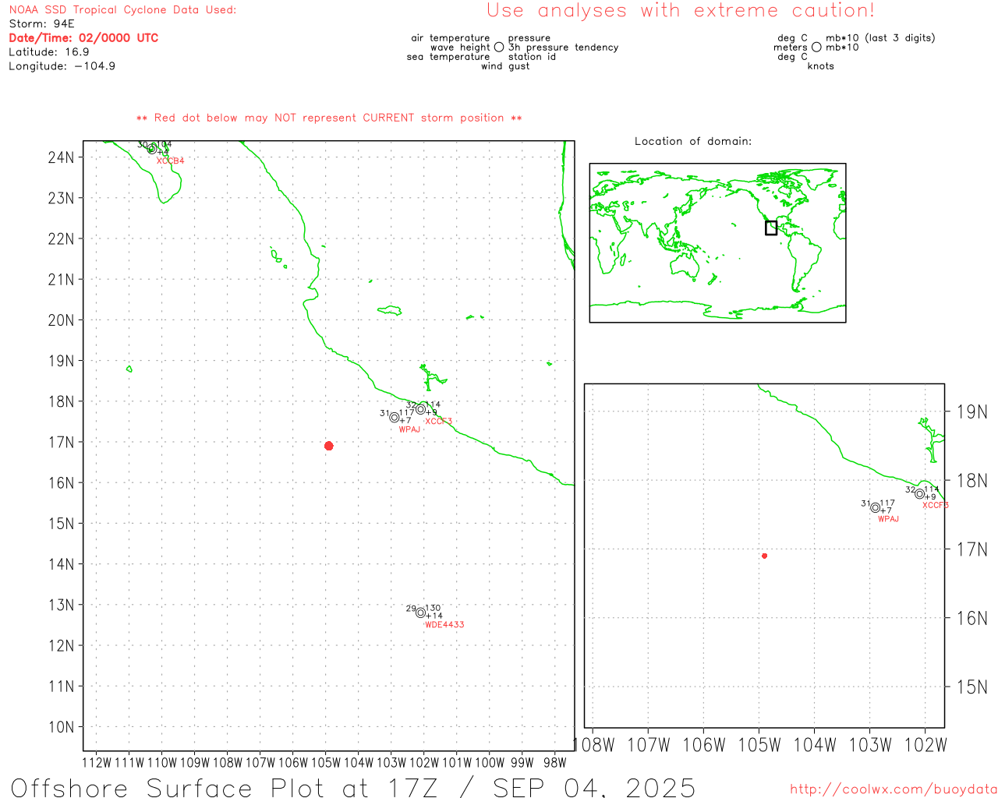The height and width of the screenshot is (798, 998).
Task: Click the 13N latitude axis label
Action: coord(61,605)
